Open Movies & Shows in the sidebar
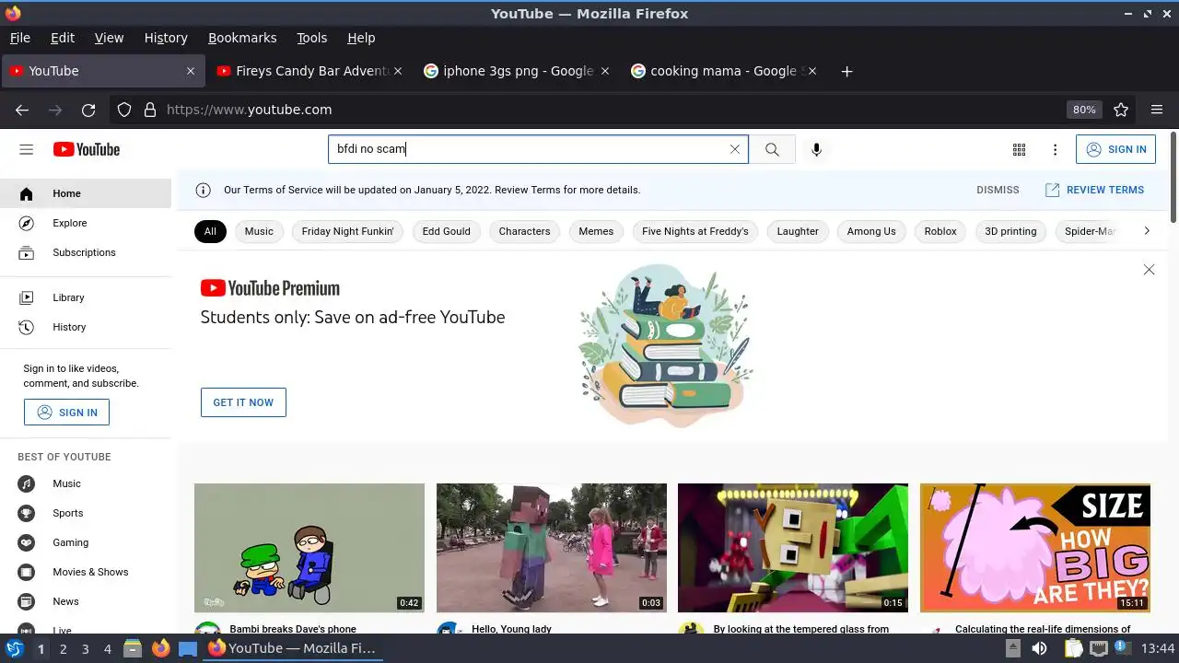The width and height of the screenshot is (1179, 663). [x=86, y=572]
